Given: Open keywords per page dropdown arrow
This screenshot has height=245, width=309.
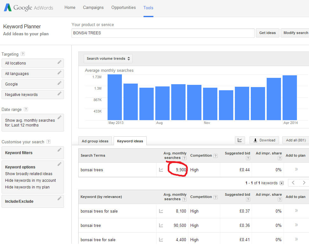Looking at the screenshot, I should click(x=282, y=183).
